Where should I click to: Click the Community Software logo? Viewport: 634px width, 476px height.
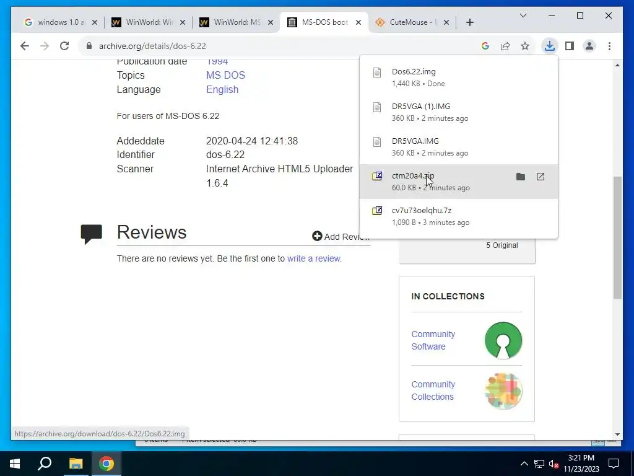(x=503, y=340)
